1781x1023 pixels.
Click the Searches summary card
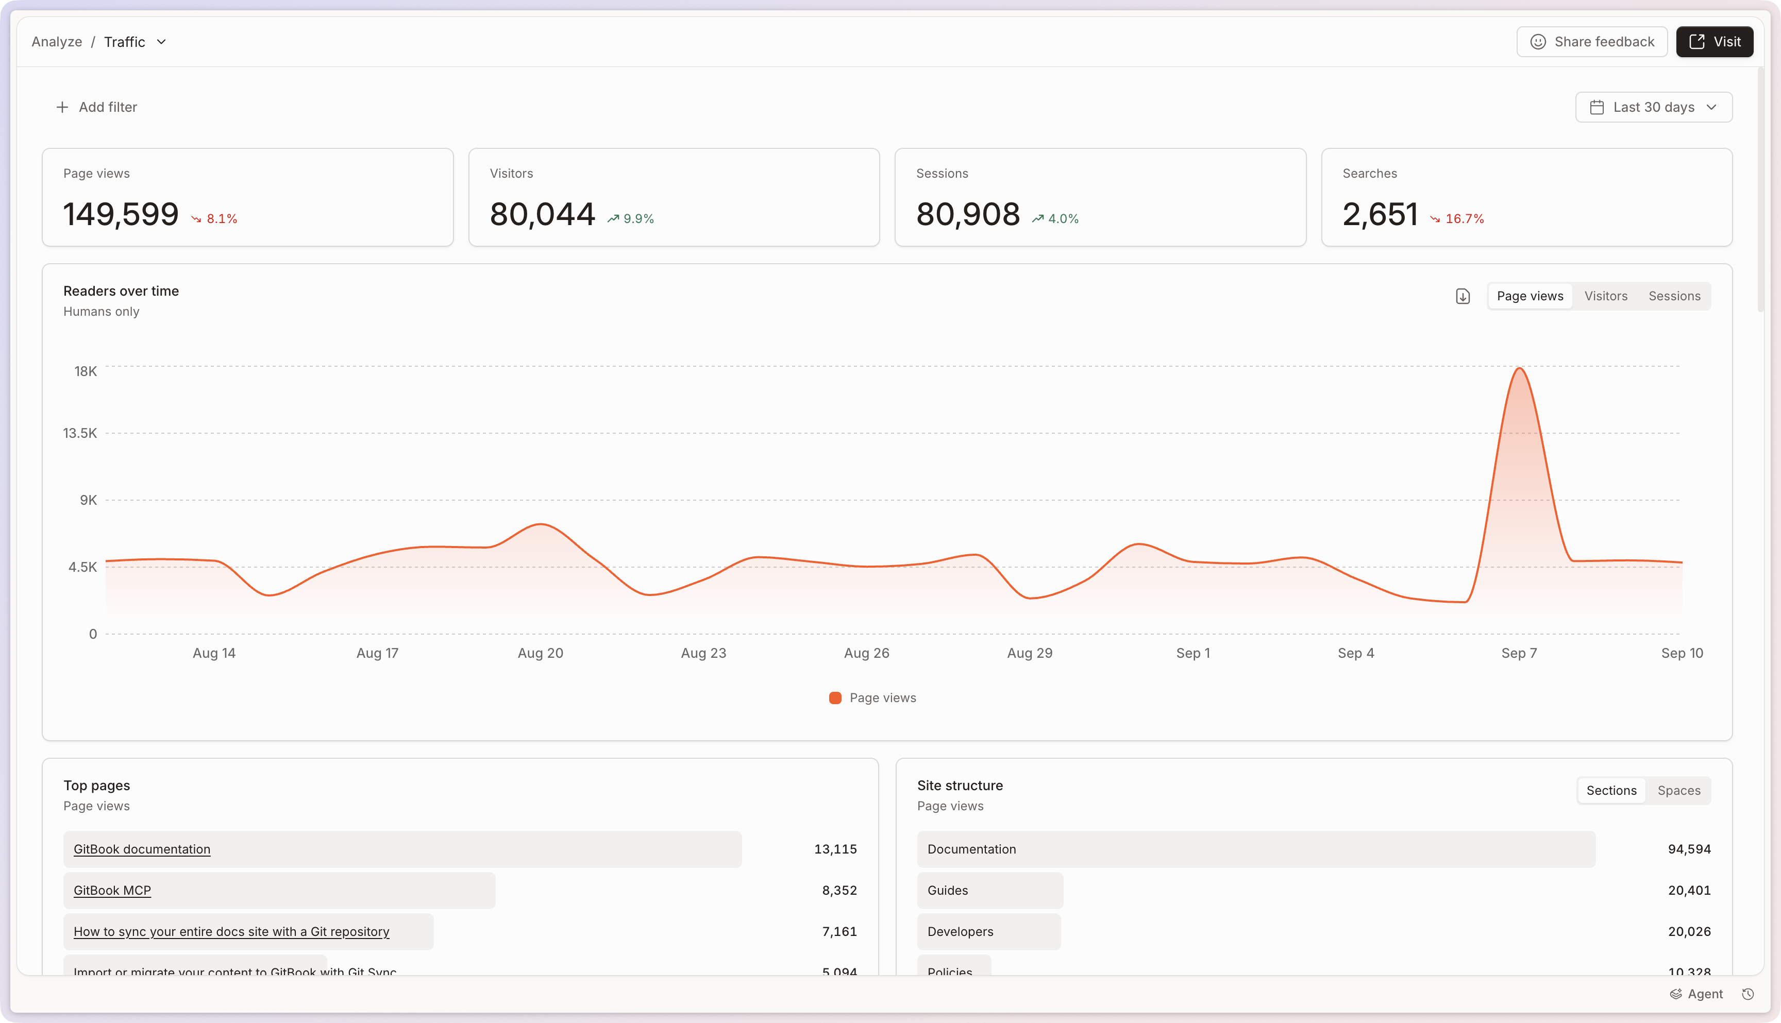point(1526,197)
